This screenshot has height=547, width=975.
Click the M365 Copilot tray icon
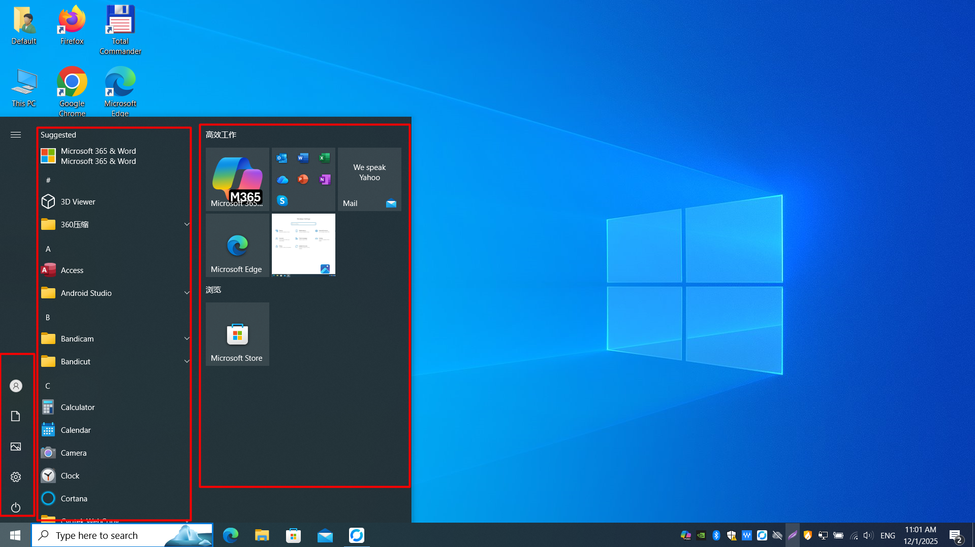coord(685,535)
